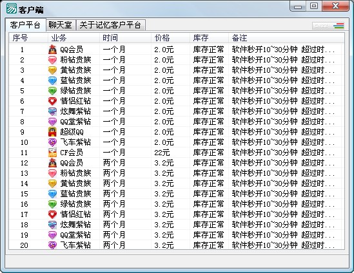Close the 客户端 window
The image size is (354, 273).
[335, 6]
